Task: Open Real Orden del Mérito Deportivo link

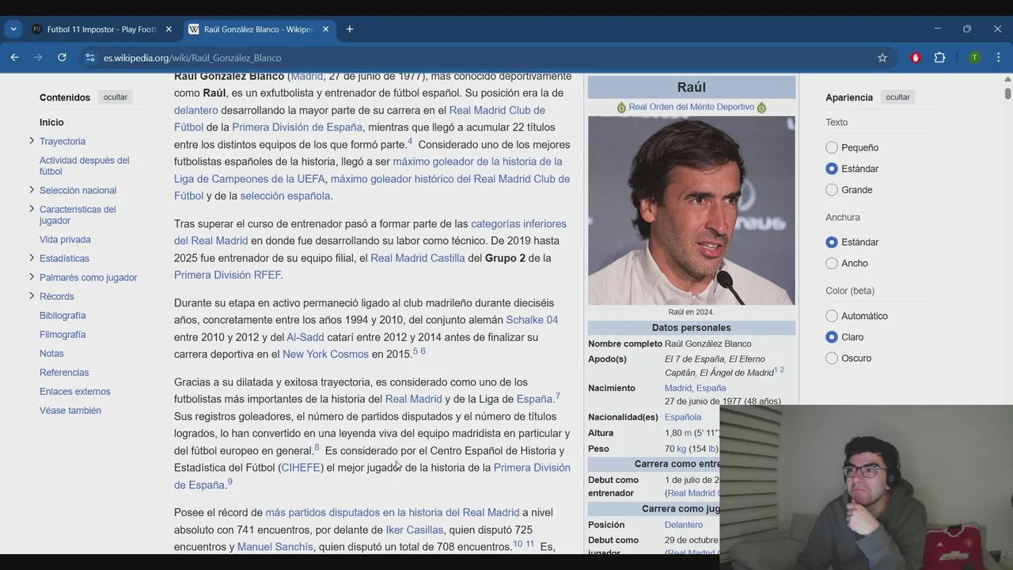Action: 691,107
